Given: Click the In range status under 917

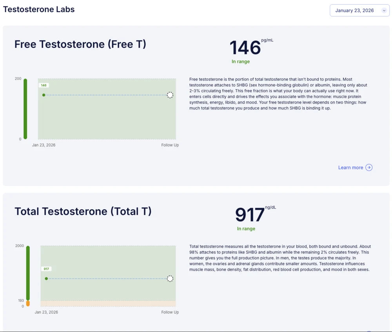Looking at the screenshot, I should 246,229.
